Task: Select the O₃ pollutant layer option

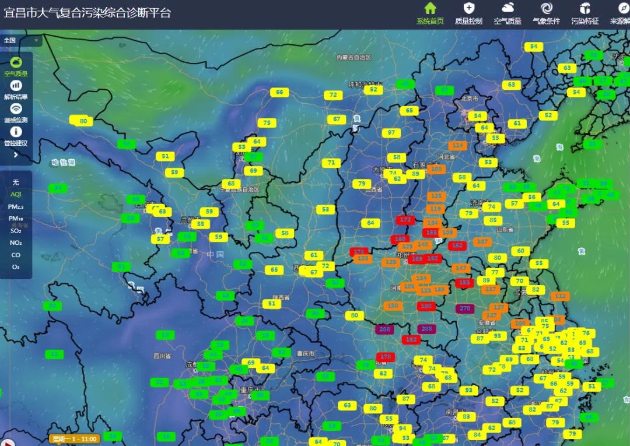Action: (x=16, y=267)
